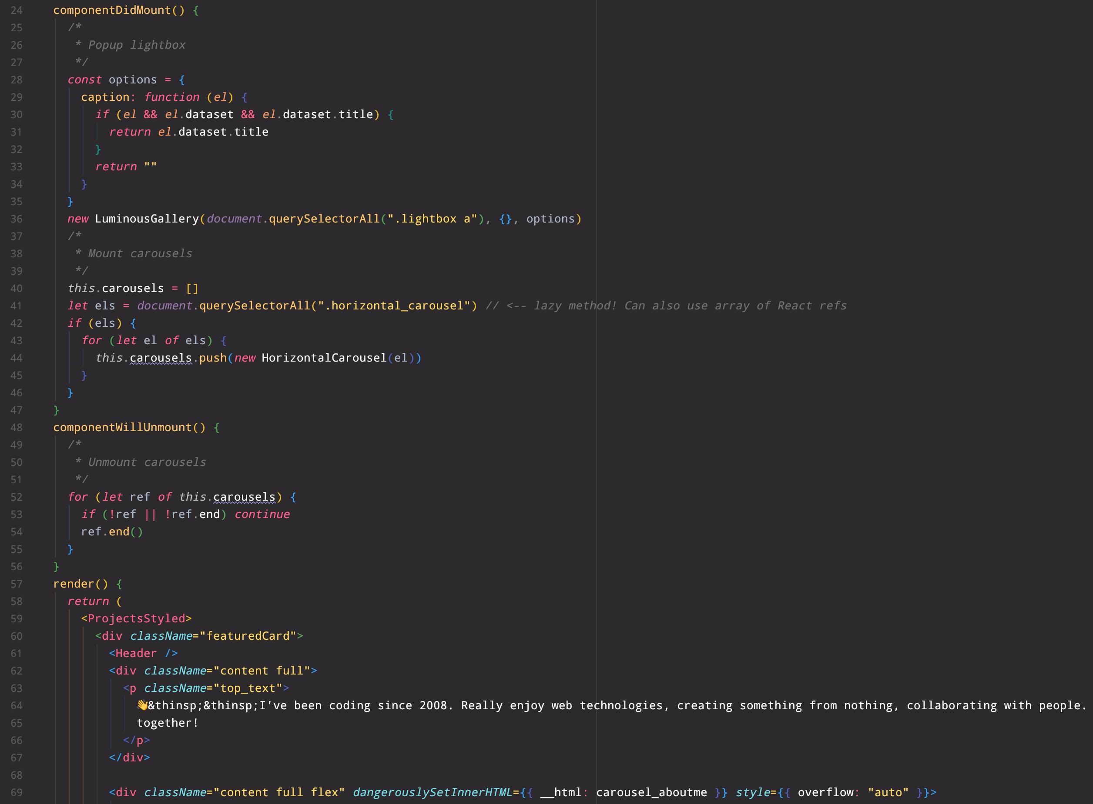Click the componentWillUnmount method name
1093x804 pixels.
click(122, 427)
